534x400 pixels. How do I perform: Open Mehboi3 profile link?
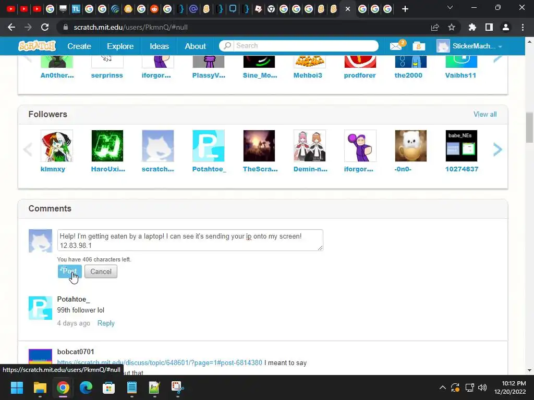308,75
